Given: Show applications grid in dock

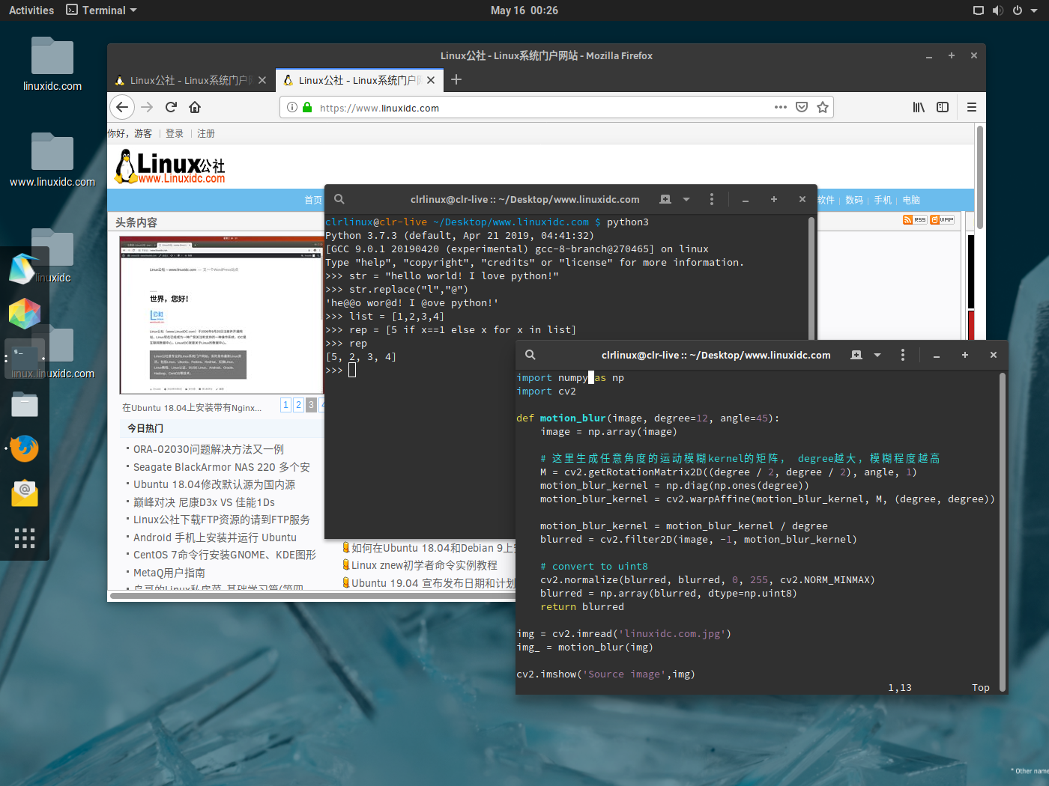Looking at the screenshot, I should (x=25, y=538).
